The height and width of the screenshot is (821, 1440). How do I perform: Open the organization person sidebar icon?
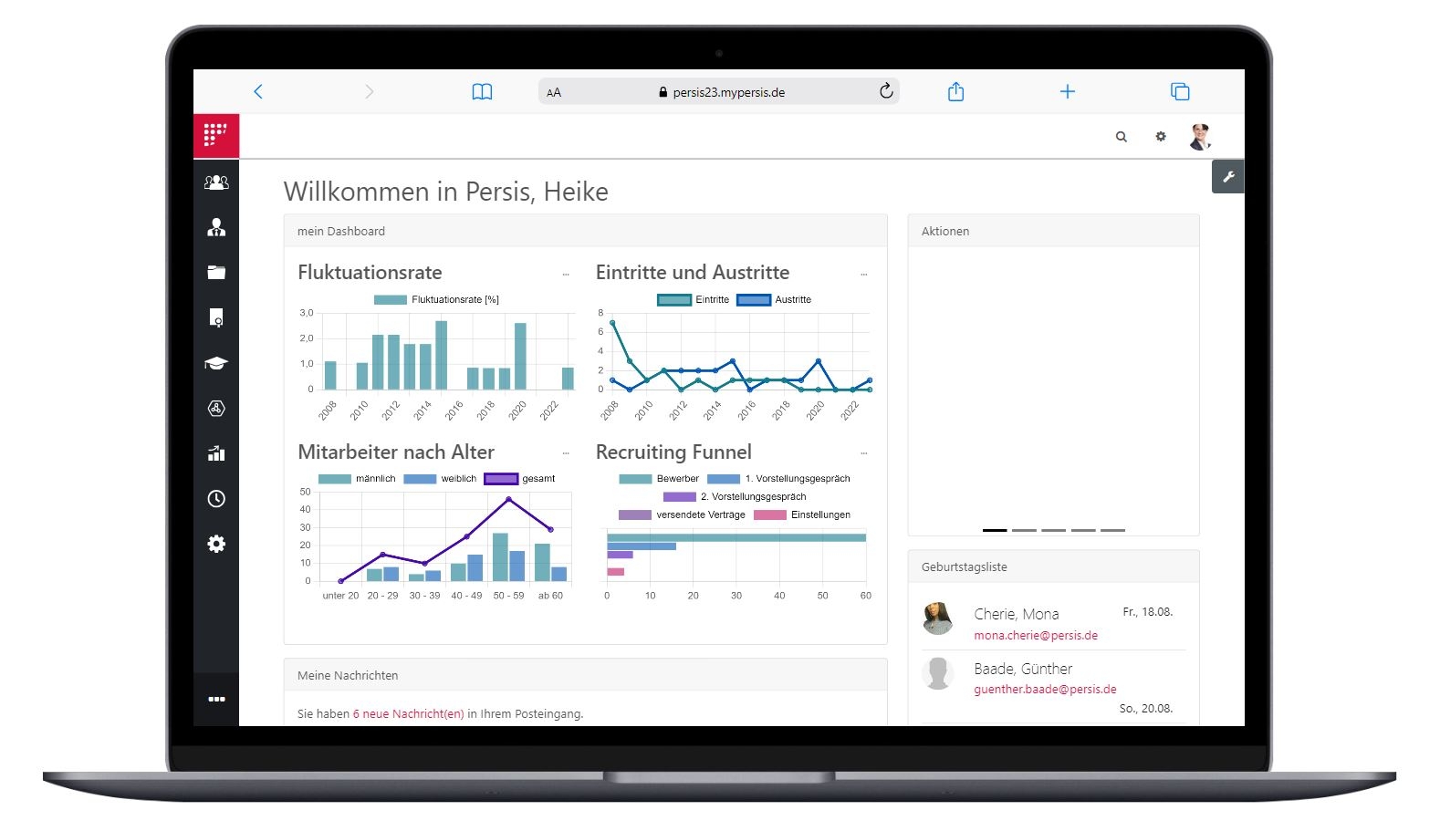coord(216,227)
